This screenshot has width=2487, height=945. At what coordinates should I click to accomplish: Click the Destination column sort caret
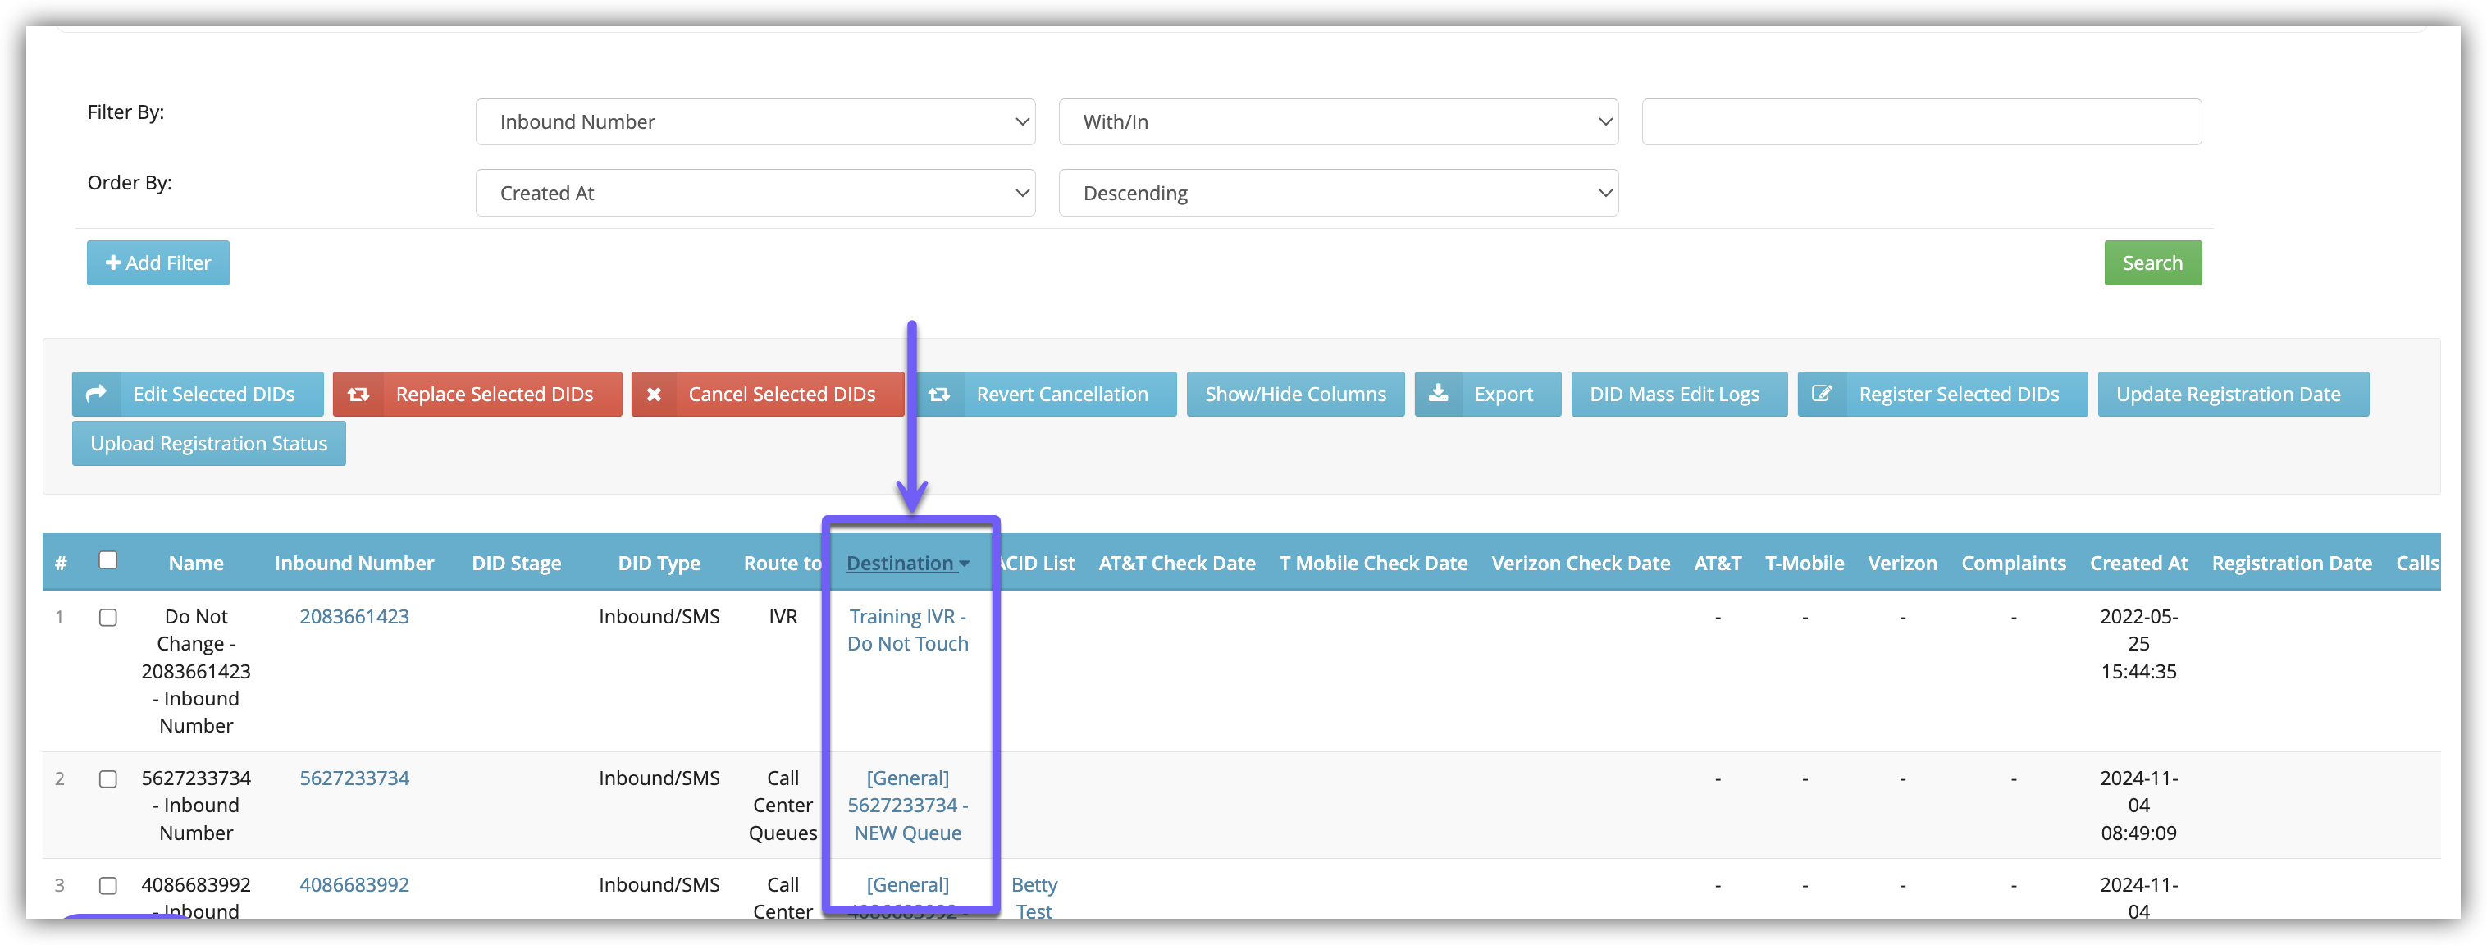(964, 564)
